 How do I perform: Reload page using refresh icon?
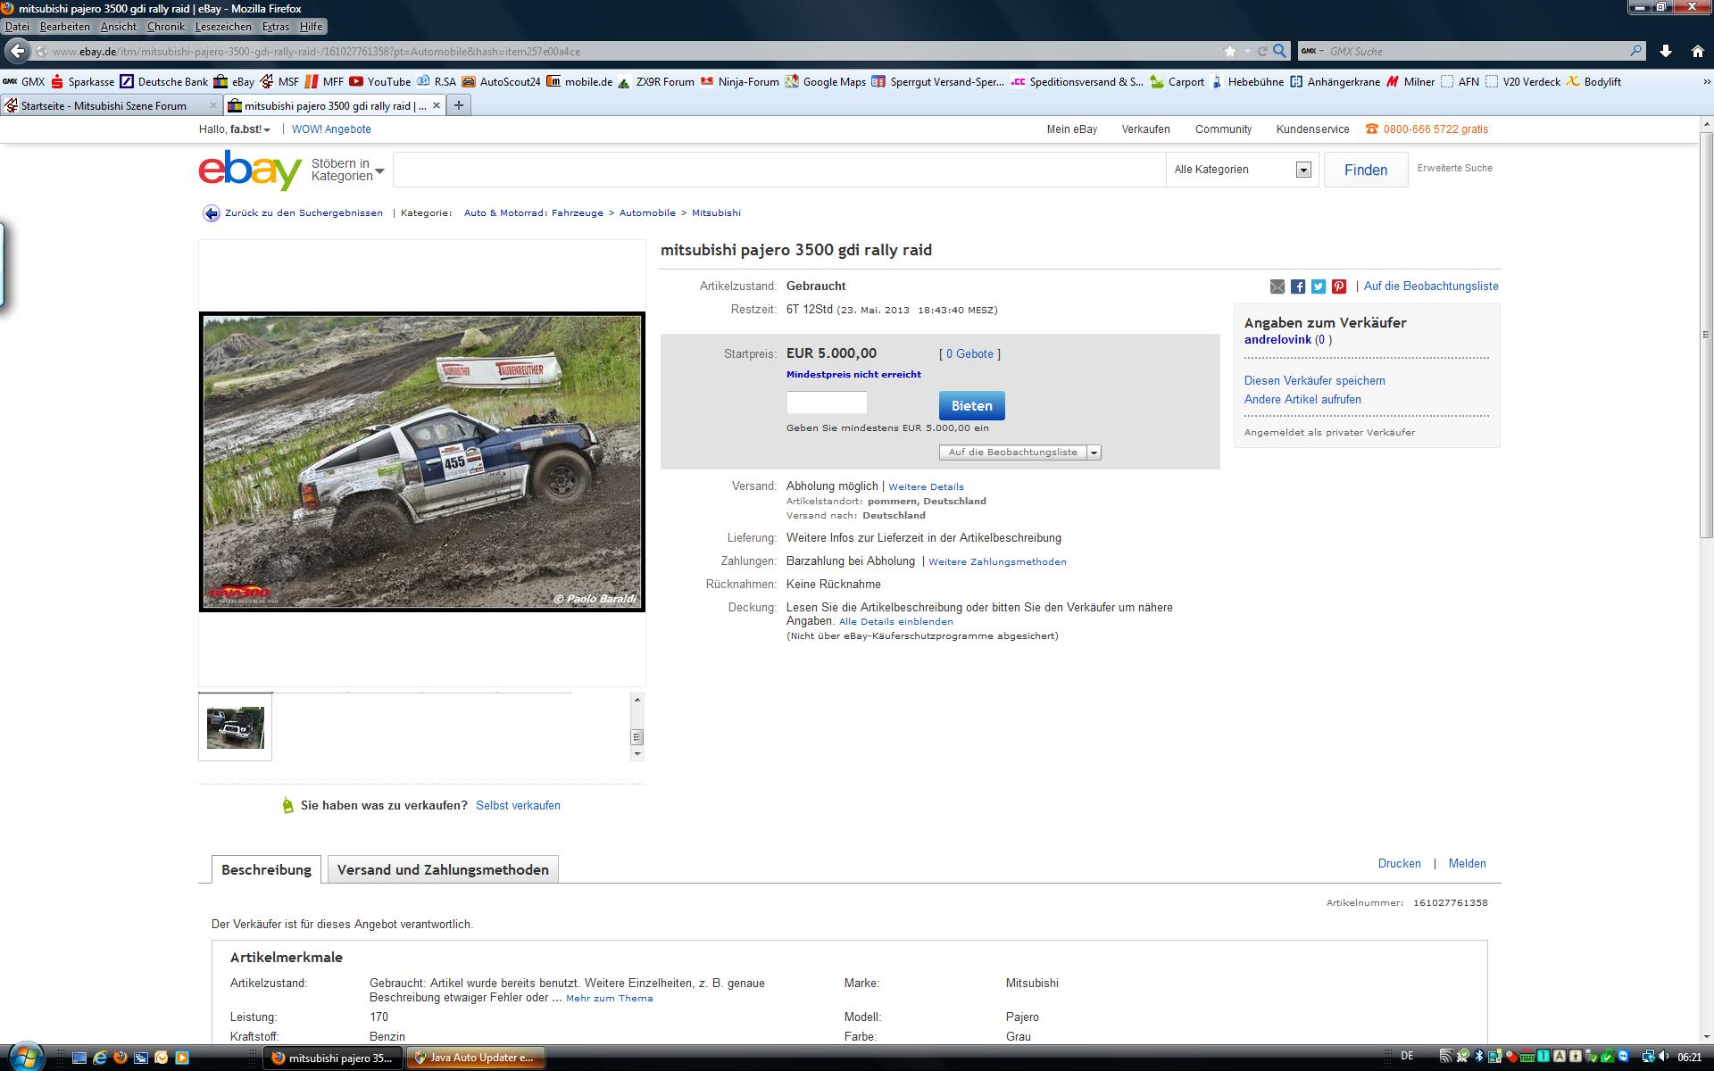tap(1262, 51)
